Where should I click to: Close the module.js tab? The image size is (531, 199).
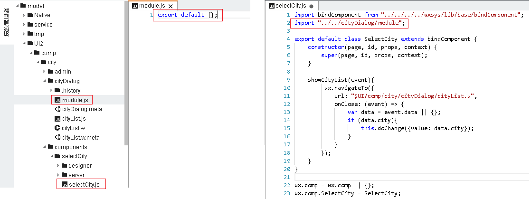point(171,6)
